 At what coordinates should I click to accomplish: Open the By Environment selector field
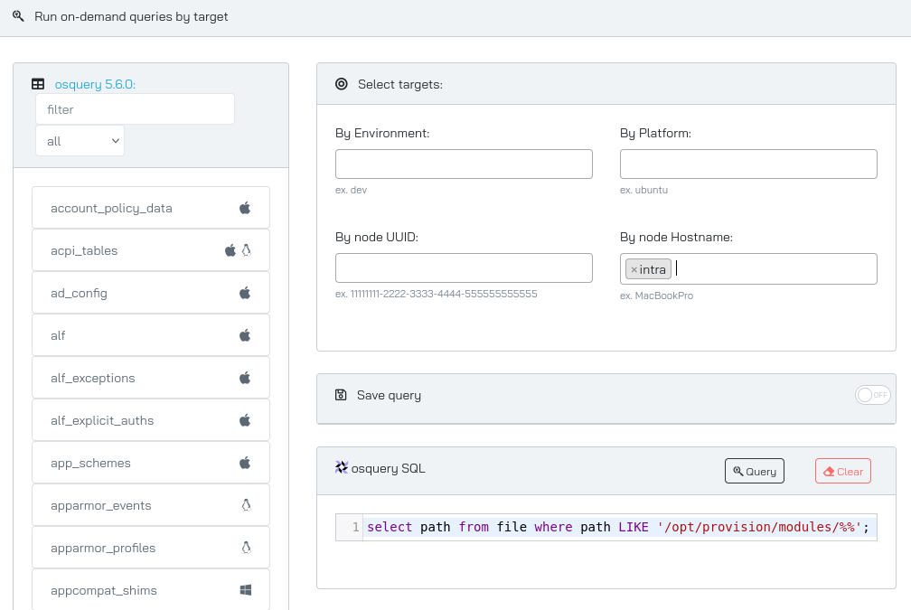(x=464, y=164)
